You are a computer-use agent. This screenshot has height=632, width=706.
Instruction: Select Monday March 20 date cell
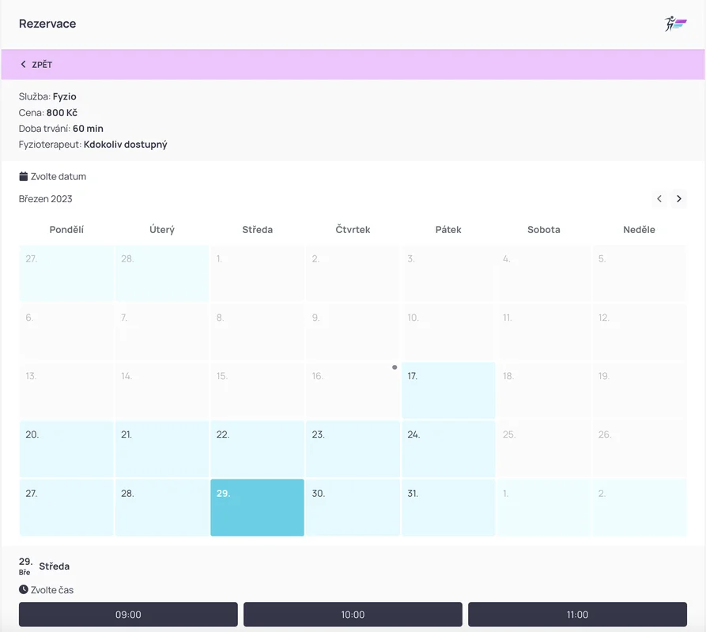pos(66,449)
